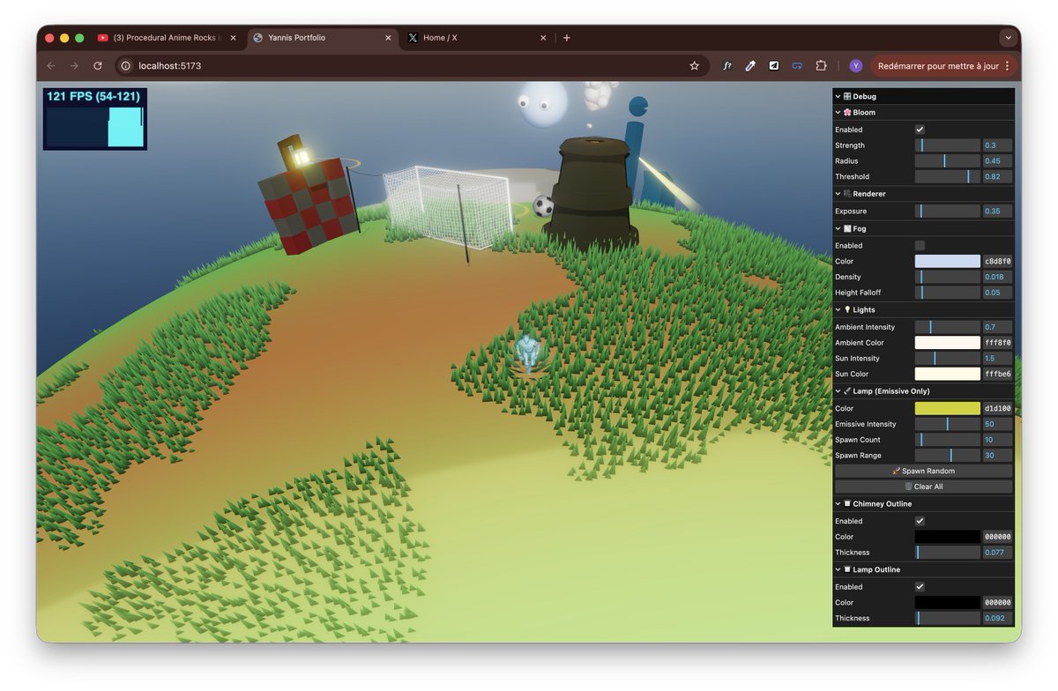
Task: Click the FPS stats monitor panel
Action: [95, 119]
